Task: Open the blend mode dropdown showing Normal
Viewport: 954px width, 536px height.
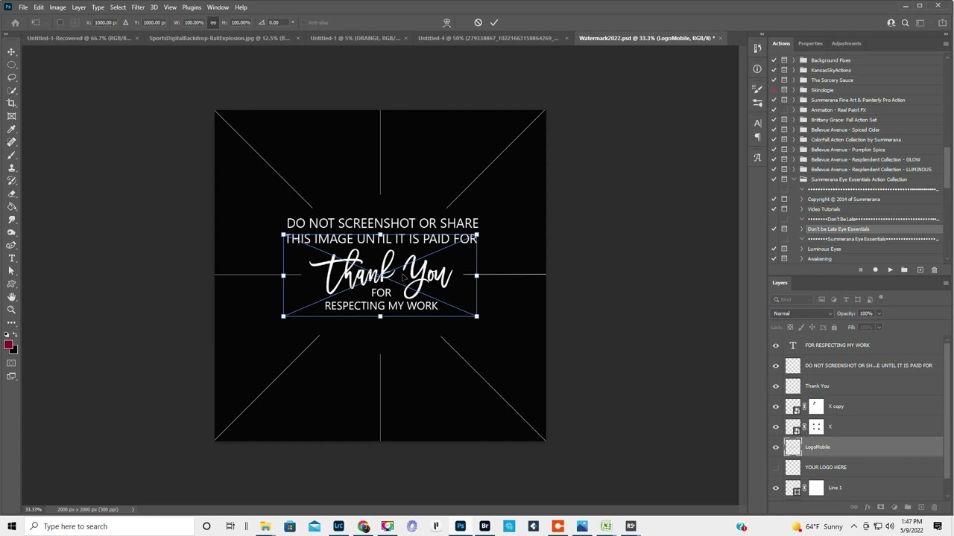Action: pos(803,313)
